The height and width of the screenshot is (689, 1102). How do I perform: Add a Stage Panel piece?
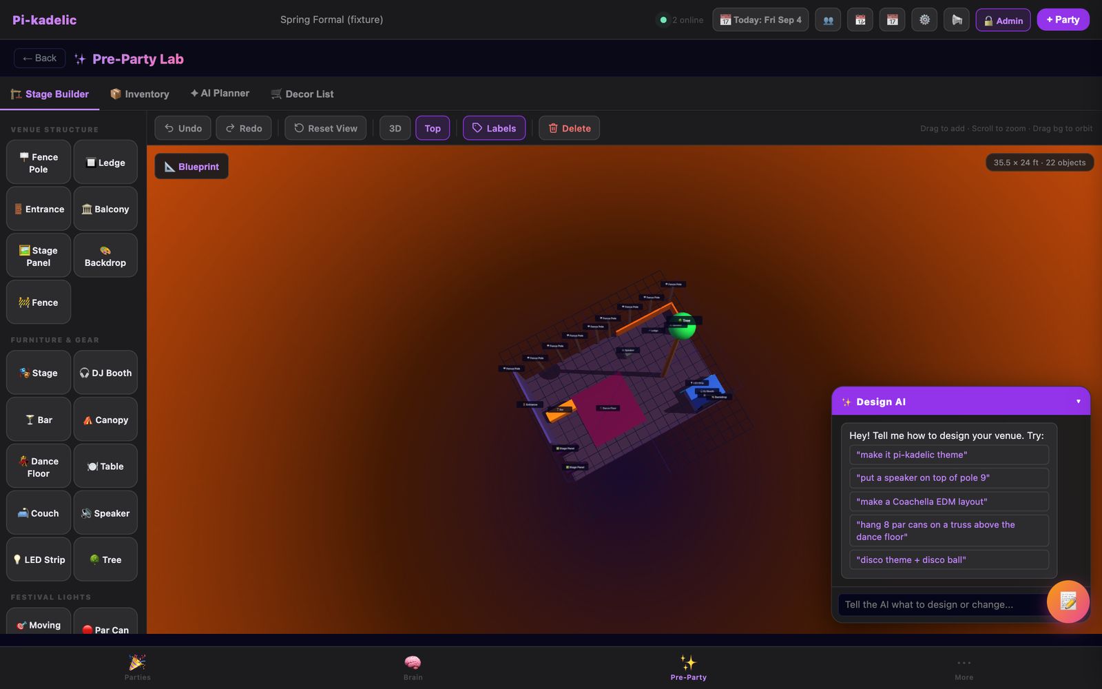point(39,256)
